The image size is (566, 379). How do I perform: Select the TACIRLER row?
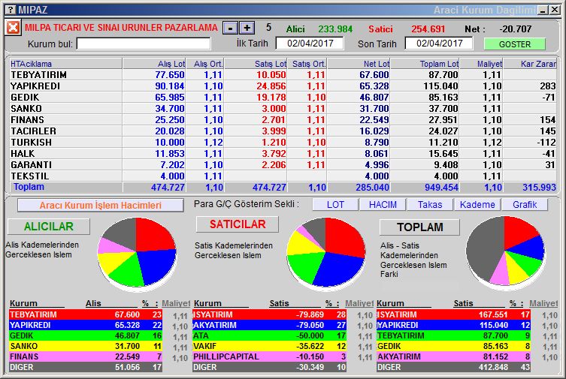point(283,131)
